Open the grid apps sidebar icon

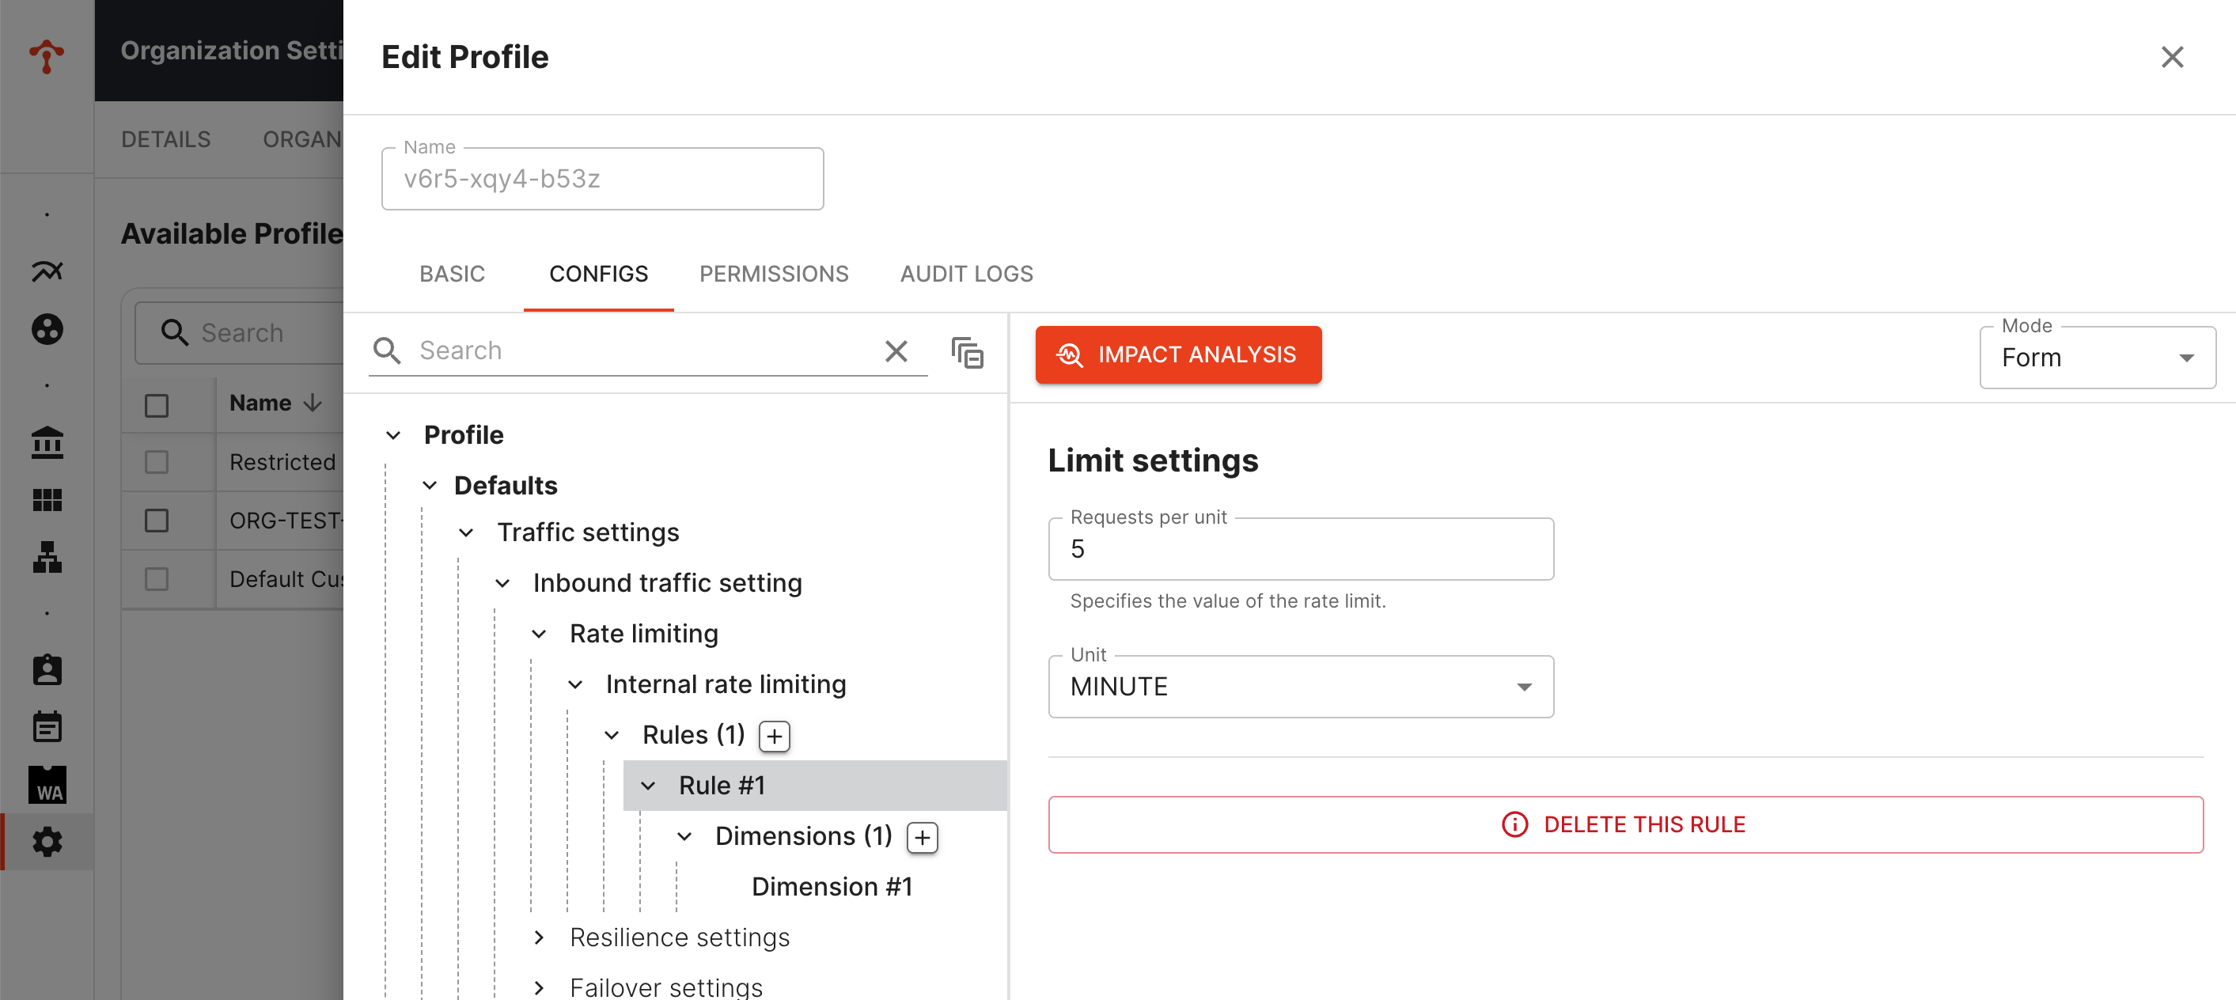point(47,500)
